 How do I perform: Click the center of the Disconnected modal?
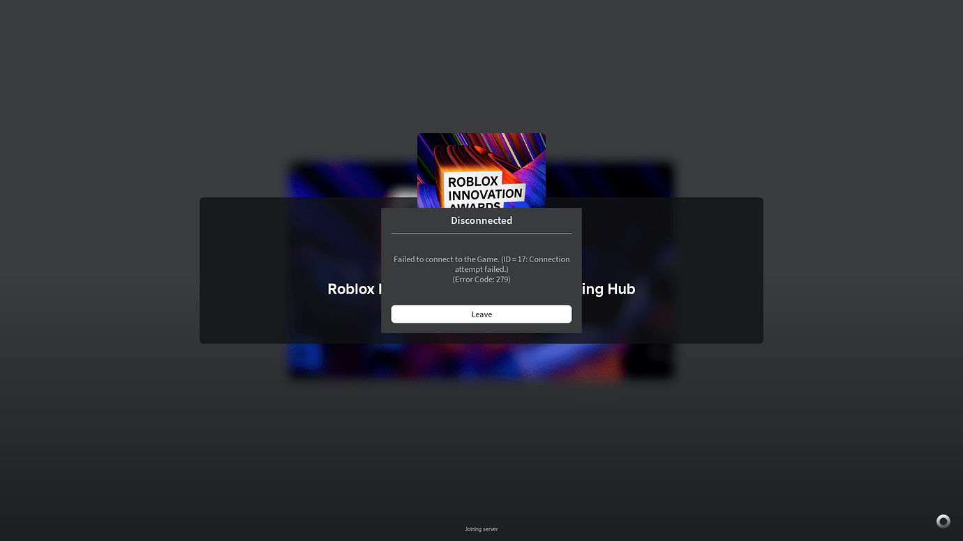coord(481,270)
